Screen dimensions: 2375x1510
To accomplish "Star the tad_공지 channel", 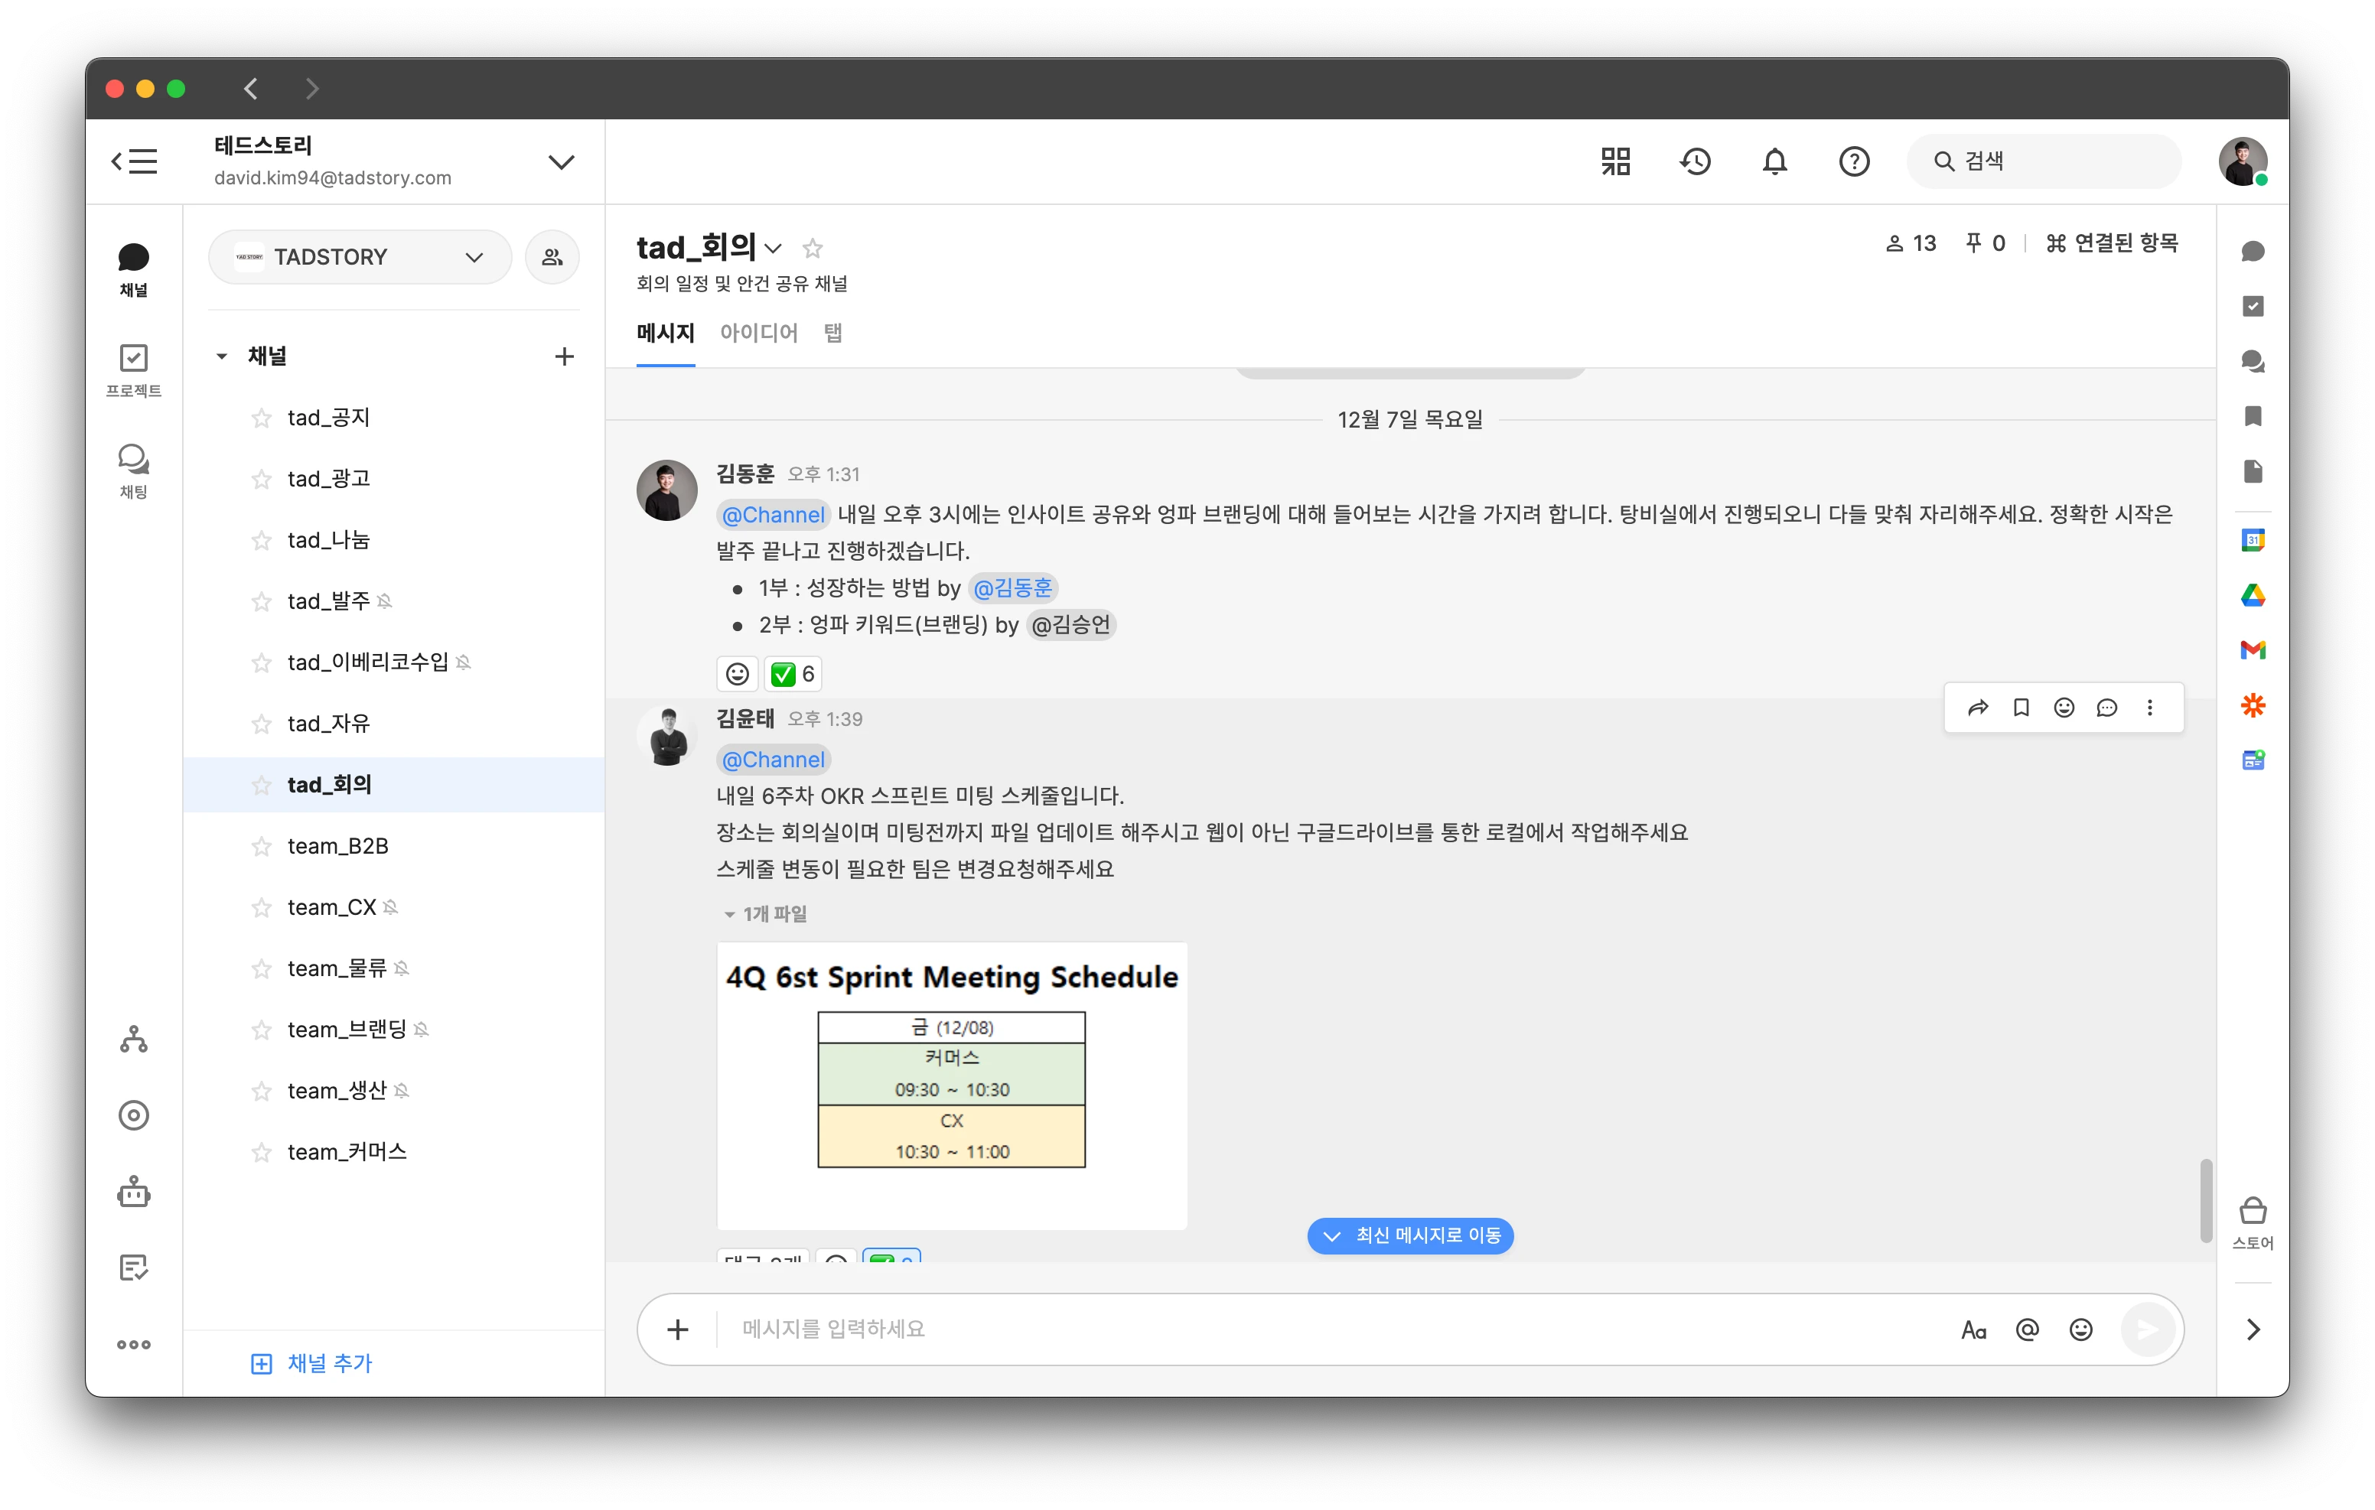I will coord(262,418).
